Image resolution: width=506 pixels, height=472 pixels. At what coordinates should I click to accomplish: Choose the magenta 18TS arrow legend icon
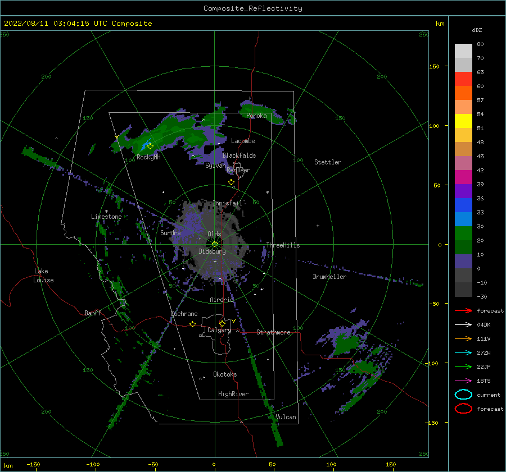[x=463, y=381]
